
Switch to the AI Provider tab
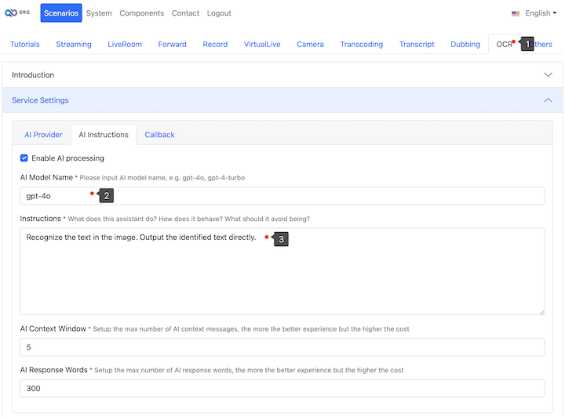pyautogui.click(x=43, y=135)
